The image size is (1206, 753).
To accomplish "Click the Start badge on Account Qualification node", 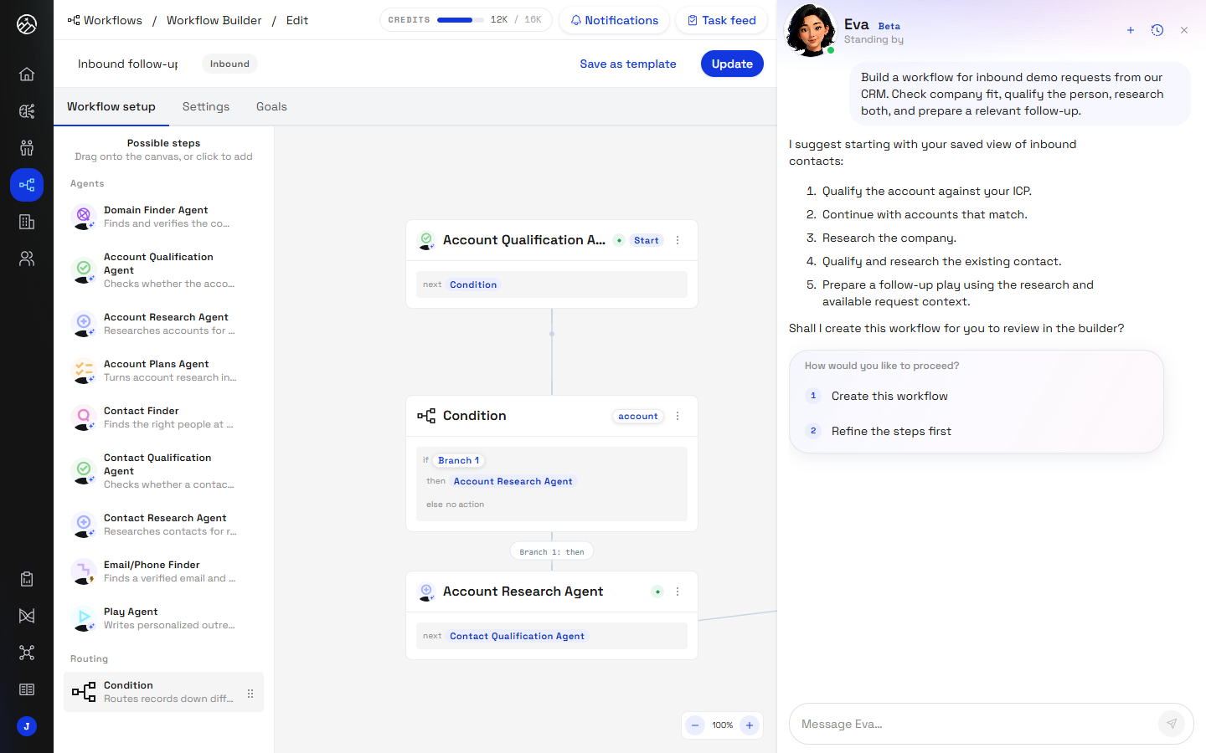I will [x=647, y=240].
